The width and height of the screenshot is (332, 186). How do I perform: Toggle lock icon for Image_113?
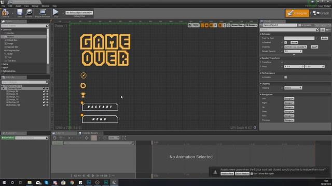(x=44, y=97)
